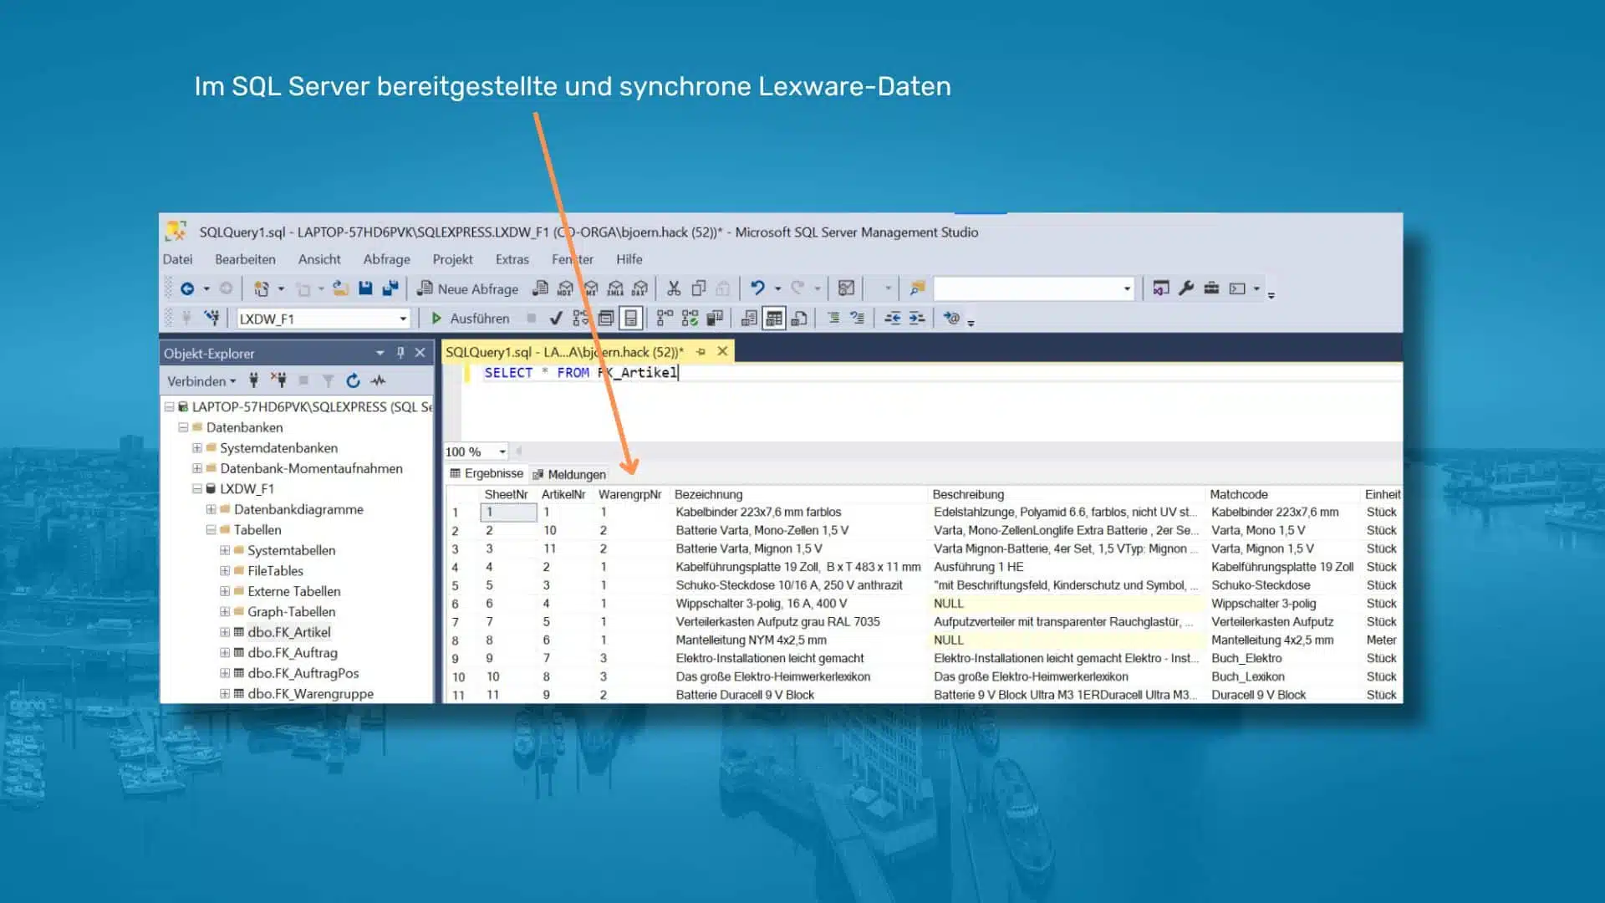Toggle auto-hide pin on Objekt-Explorer
The width and height of the screenshot is (1605, 903).
click(400, 353)
